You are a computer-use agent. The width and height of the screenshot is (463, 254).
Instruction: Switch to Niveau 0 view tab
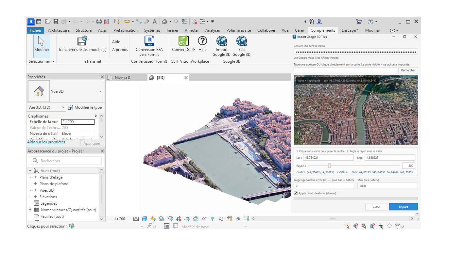[x=122, y=78]
